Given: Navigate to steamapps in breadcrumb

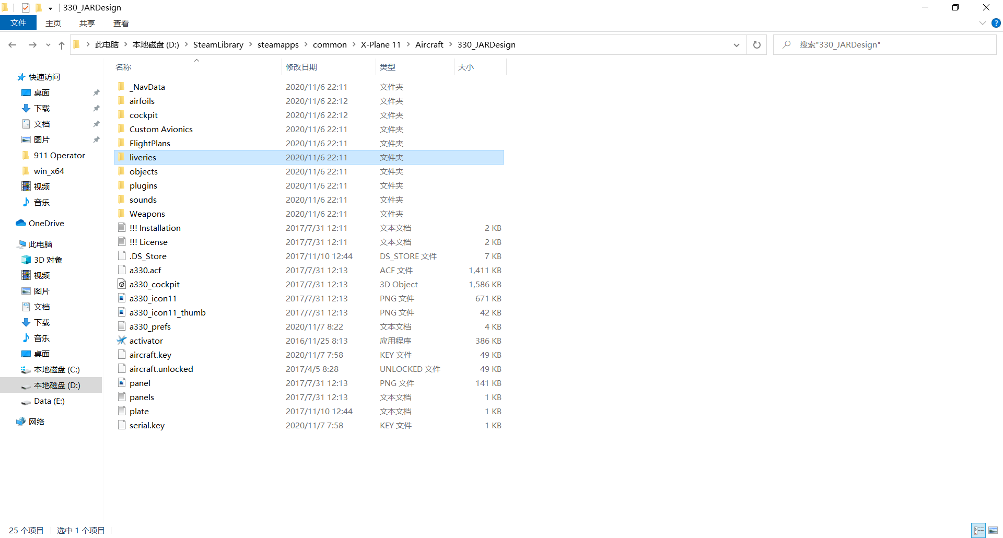Looking at the screenshot, I should coord(278,45).
